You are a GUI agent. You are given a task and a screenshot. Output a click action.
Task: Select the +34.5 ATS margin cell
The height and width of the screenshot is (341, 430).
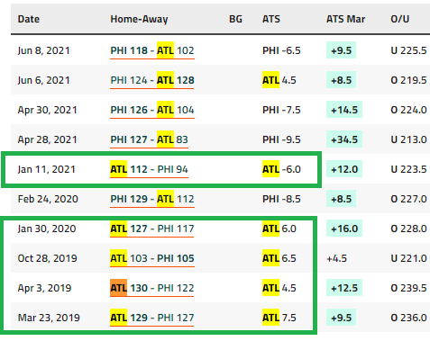click(x=344, y=139)
